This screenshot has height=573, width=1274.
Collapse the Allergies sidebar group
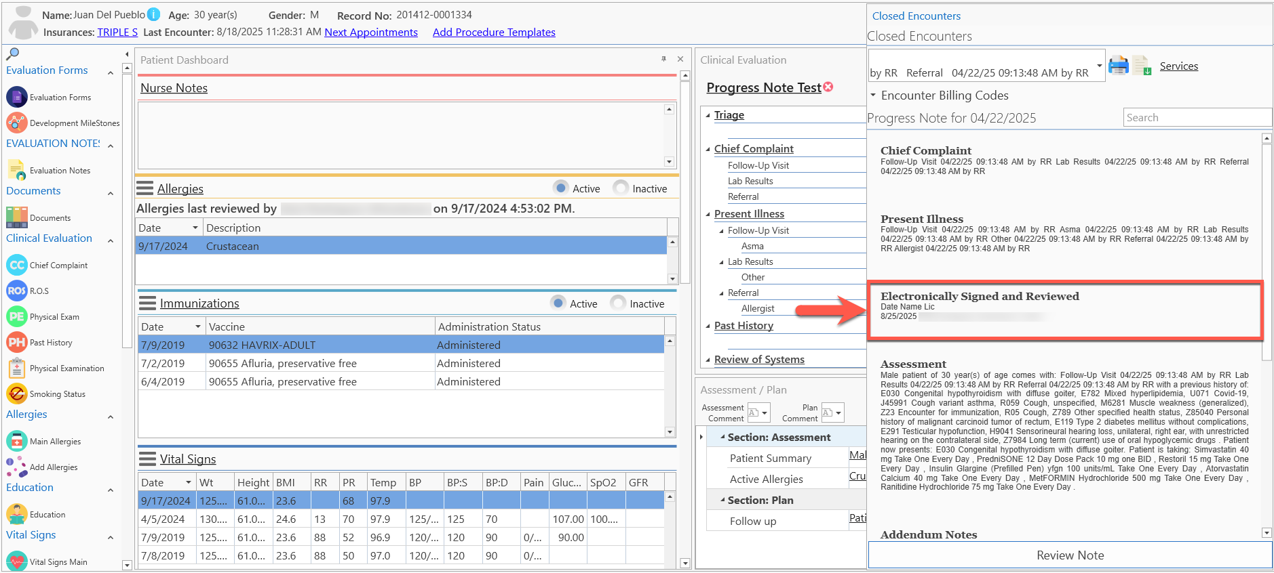[111, 417]
